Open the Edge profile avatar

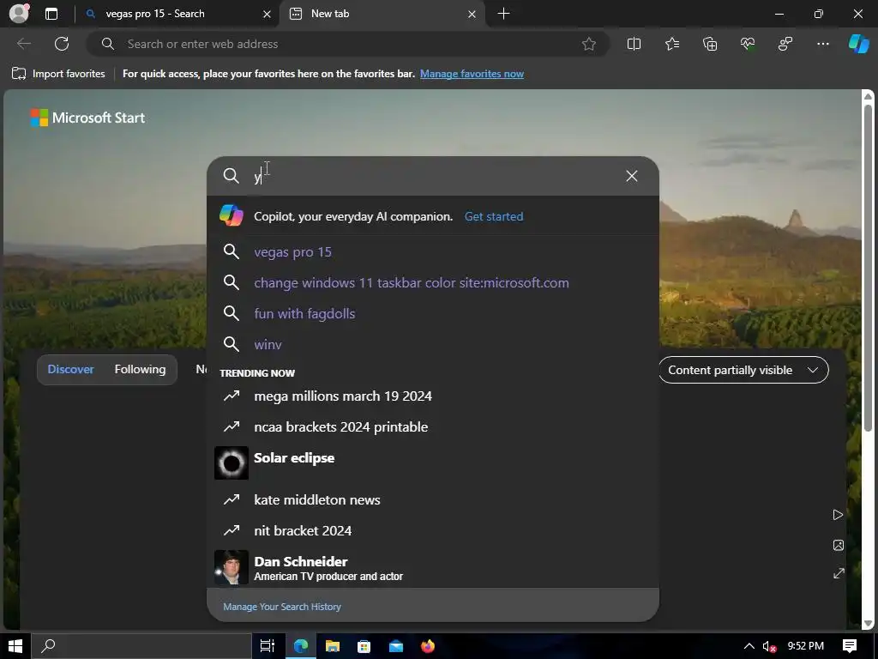tap(19, 14)
